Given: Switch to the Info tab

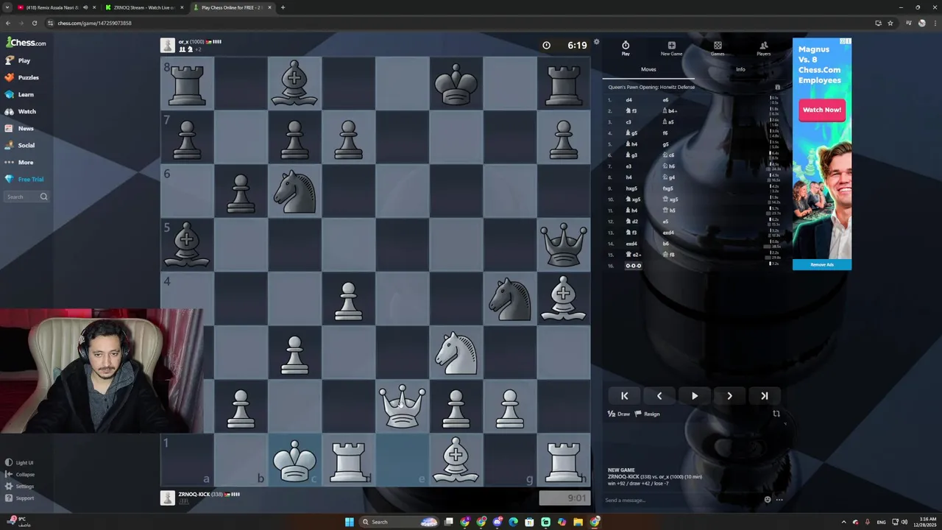Looking at the screenshot, I should 740,69.
